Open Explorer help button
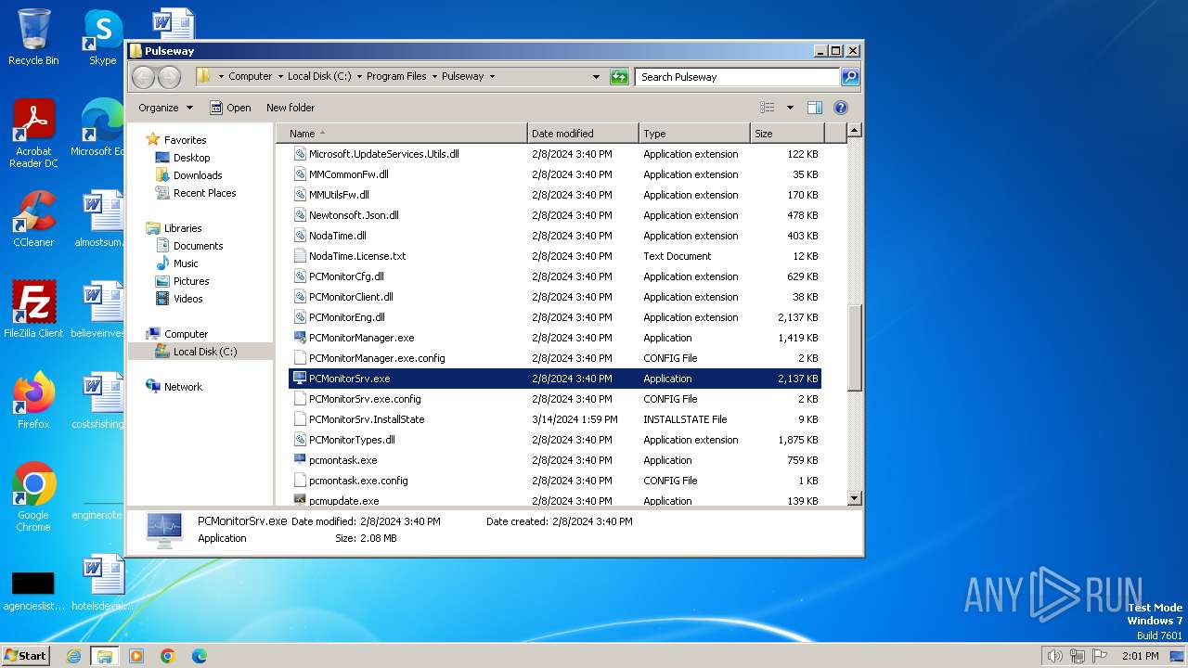 (841, 108)
